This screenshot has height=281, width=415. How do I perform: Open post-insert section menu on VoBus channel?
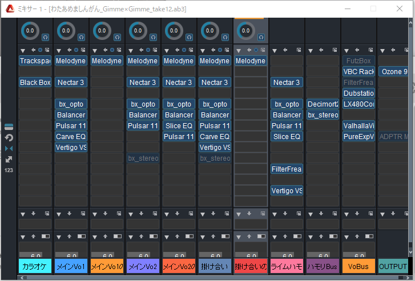coord(346,214)
